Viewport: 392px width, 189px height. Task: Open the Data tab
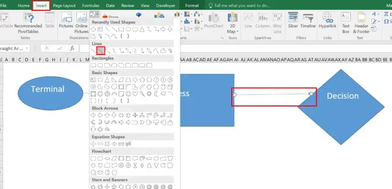point(110,5)
